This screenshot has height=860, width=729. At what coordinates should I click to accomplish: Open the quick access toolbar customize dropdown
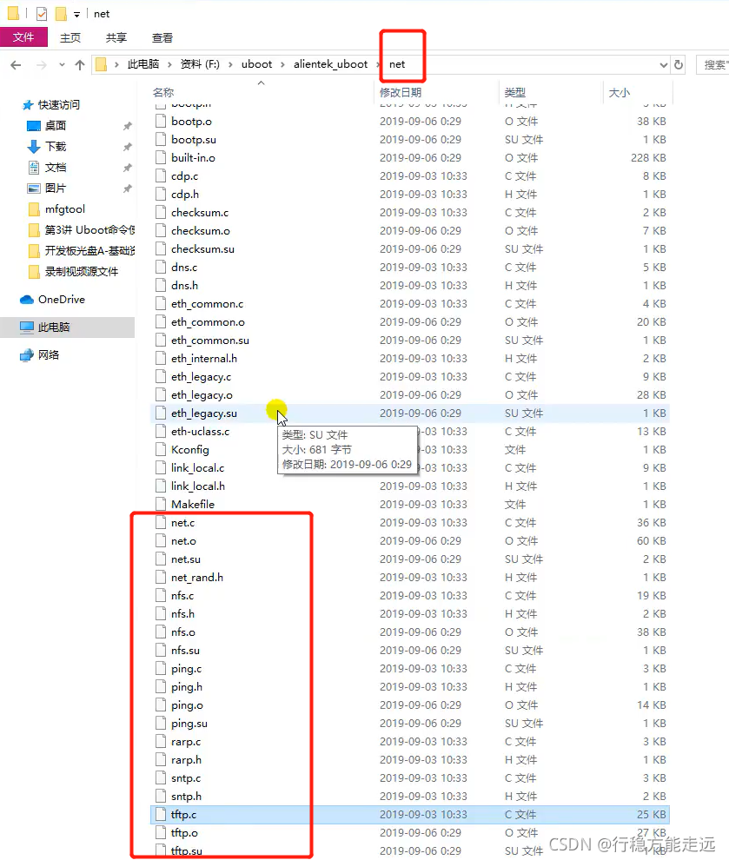click(76, 14)
